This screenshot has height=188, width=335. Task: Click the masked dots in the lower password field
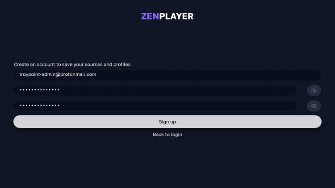coord(40,106)
